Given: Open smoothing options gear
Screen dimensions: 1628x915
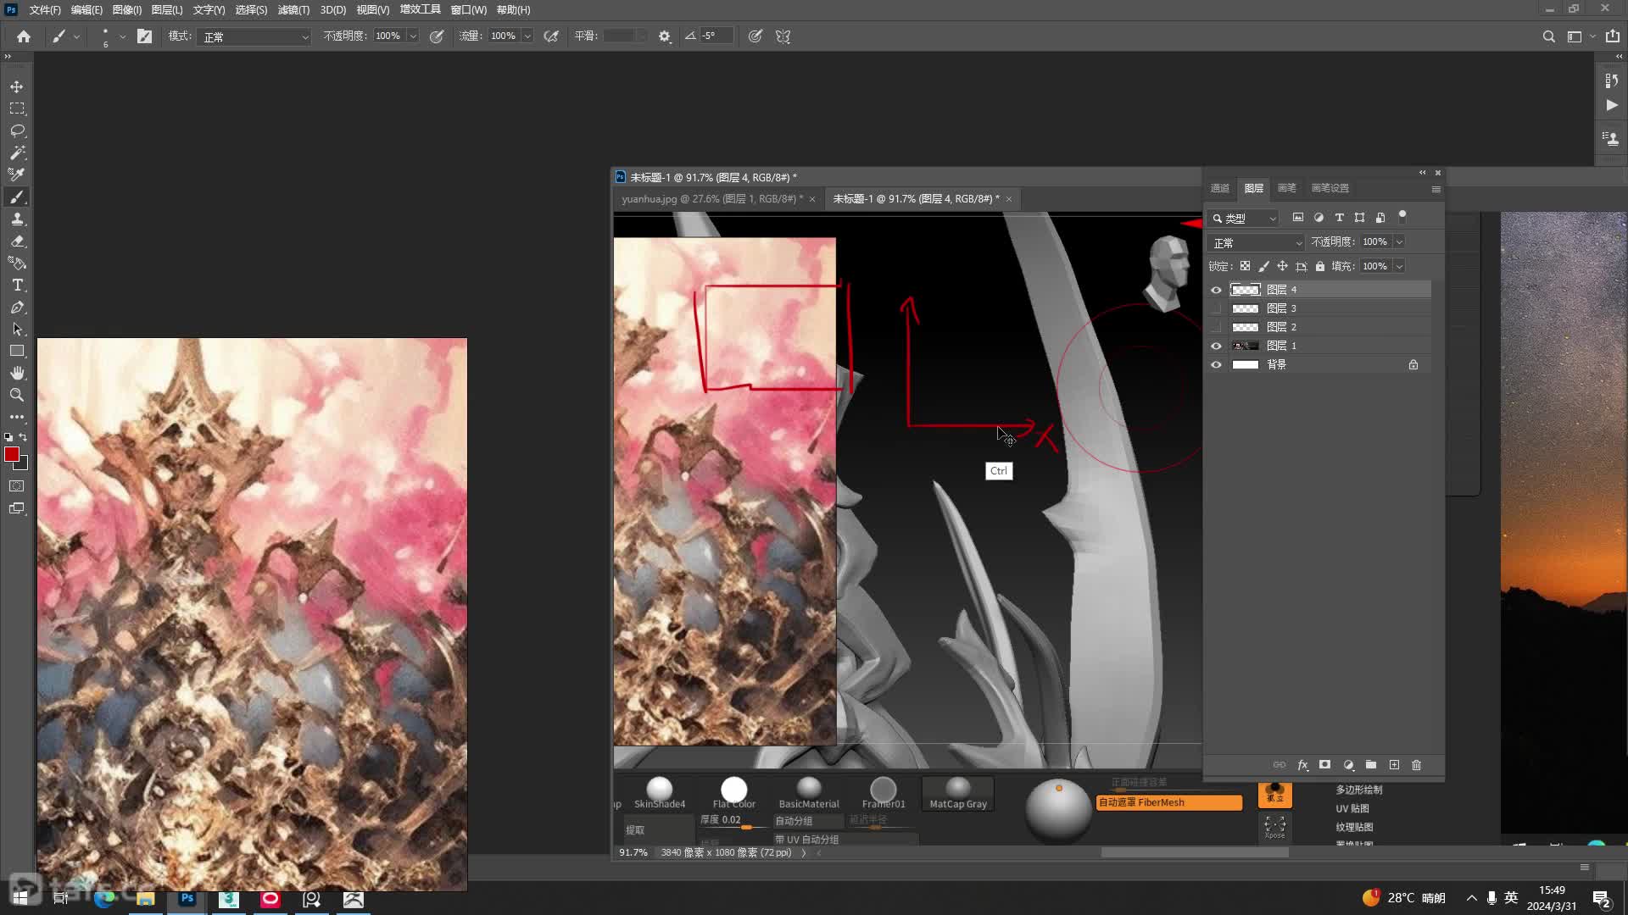Looking at the screenshot, I should pyautogui.click(x=665, y=36).
